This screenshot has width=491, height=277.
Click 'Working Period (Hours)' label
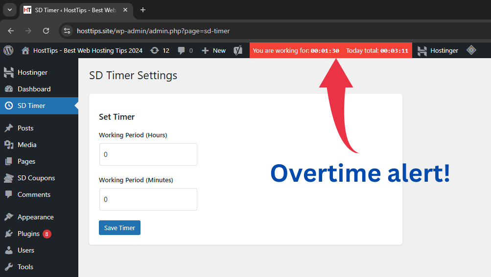pyautogui.click(x=133, y=135)
